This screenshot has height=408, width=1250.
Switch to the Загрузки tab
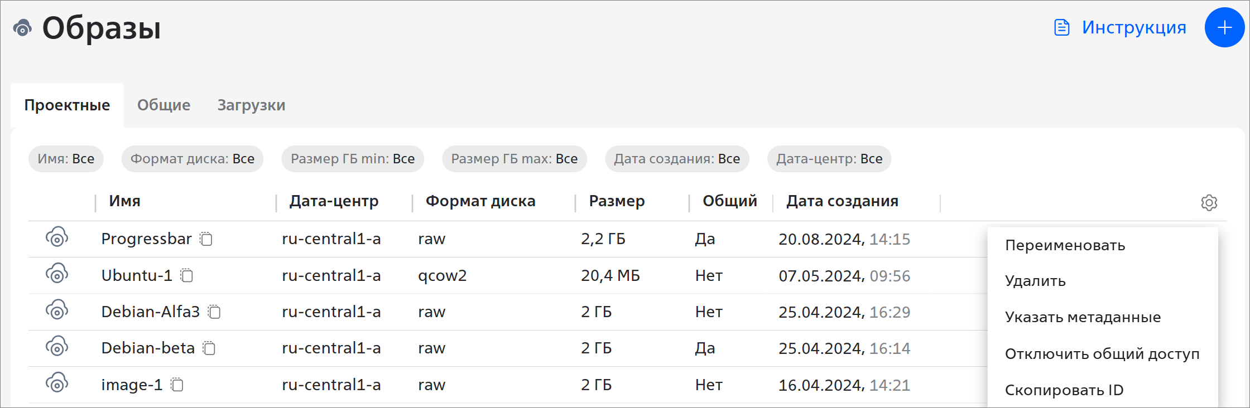click(251, 105)
